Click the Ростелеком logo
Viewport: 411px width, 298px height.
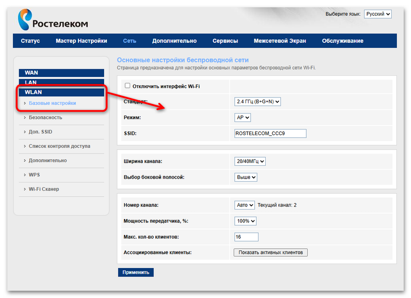(53, 20)
